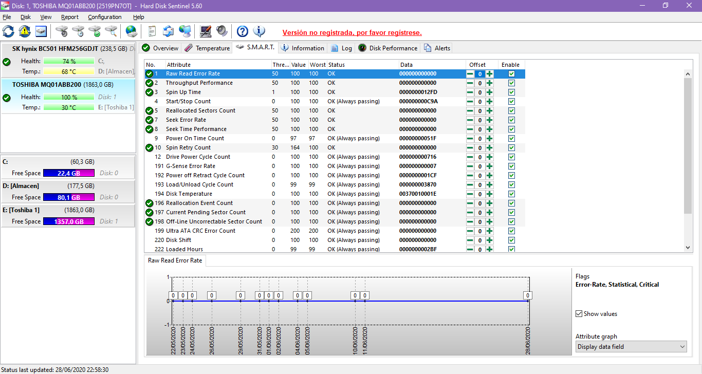
Task: Open the File menu
Action: pyautogui.click(x=7, y=17)
